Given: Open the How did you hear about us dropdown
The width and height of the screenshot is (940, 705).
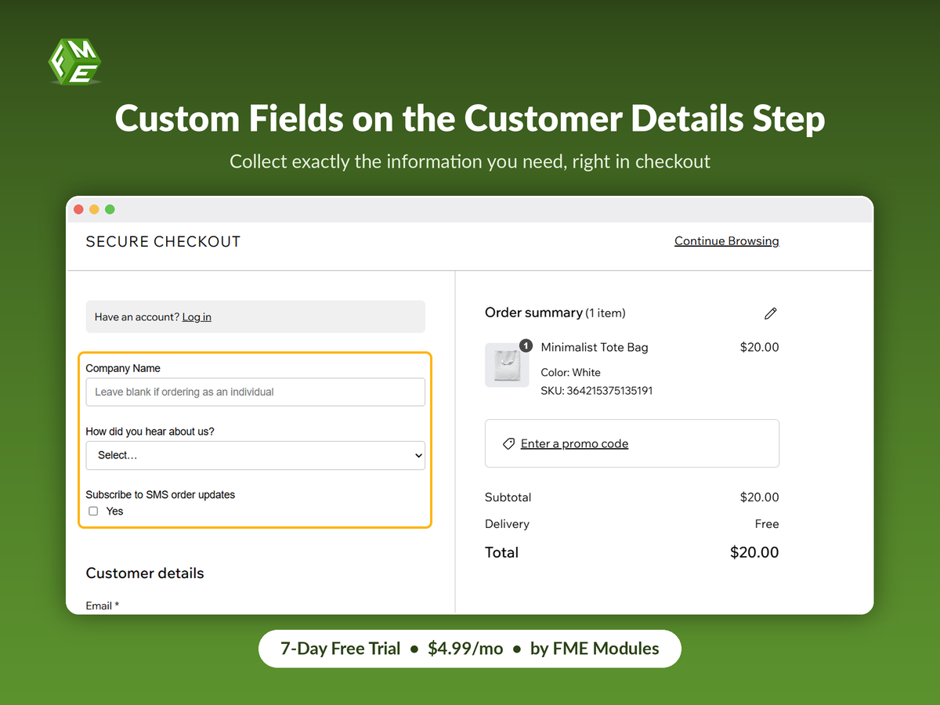Looking at the screenshot, I should pos(255,455).
